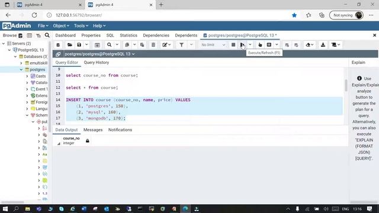The height and width of the screenshot is (213, 379).
Task: Open the Object menu
Action: pyautogui.click(x=61, y=25)
